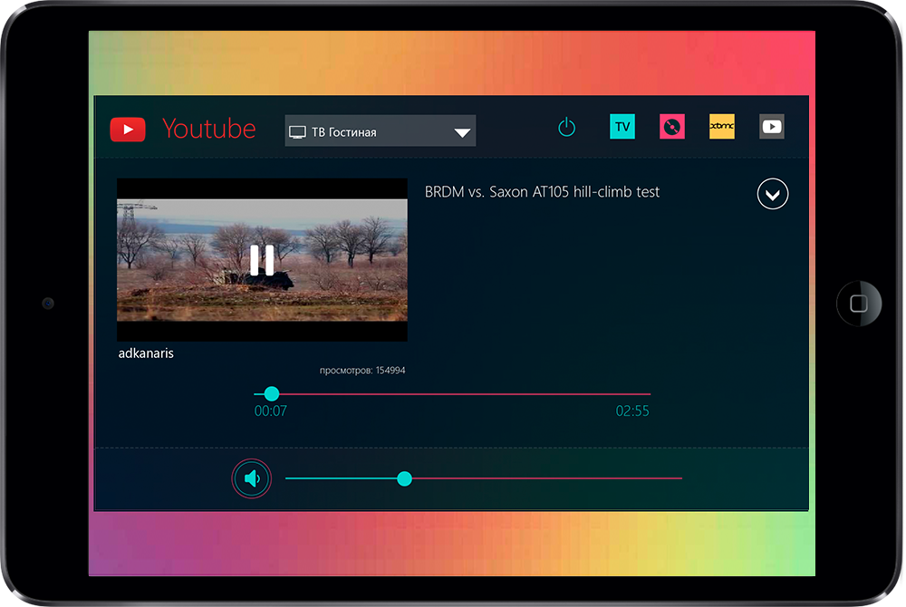The image size is (906, 607).
Task: Click the playback progress slider handle
Action: (272, 394)
